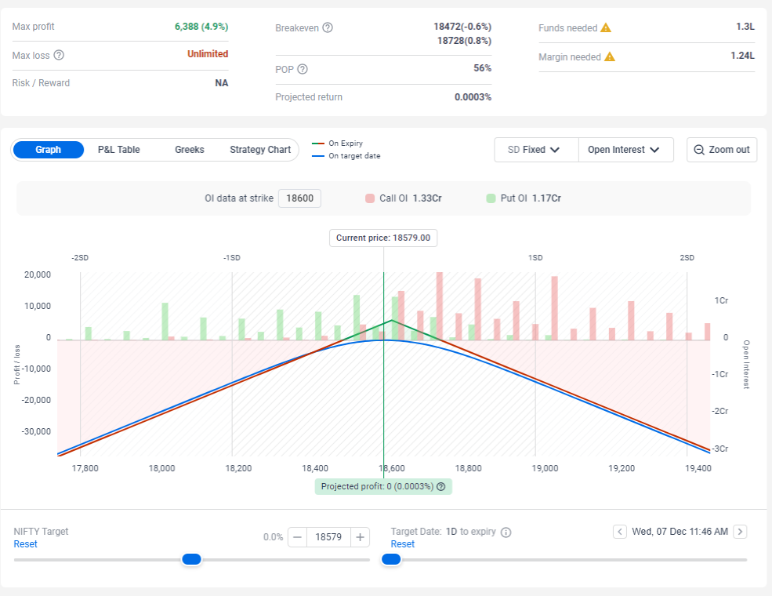Increase NIFTY target with plus button
772x596 pixels.
point(360,537)
